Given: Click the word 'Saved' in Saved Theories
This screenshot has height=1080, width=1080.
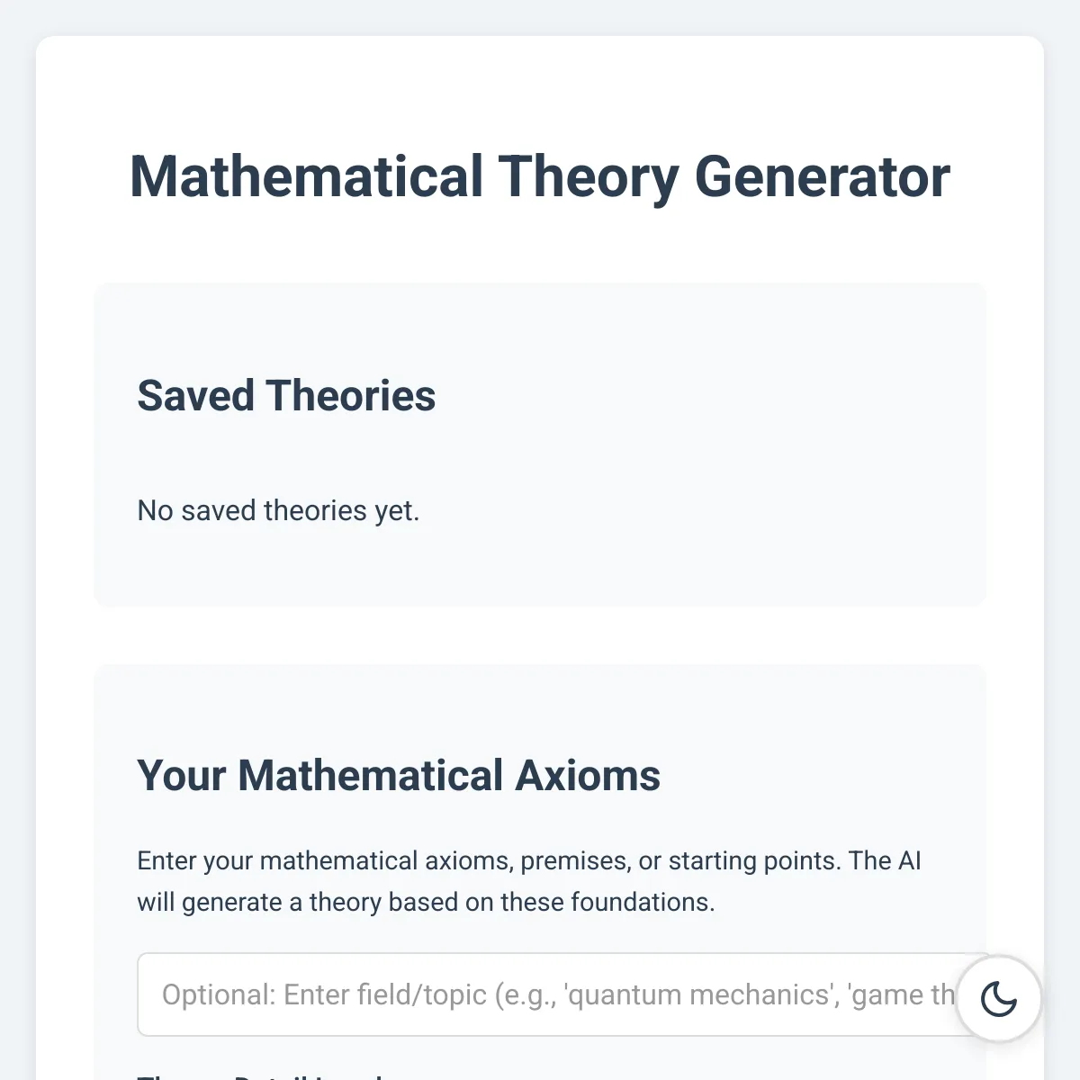Looking at the screenshot, I should point(195,396).
